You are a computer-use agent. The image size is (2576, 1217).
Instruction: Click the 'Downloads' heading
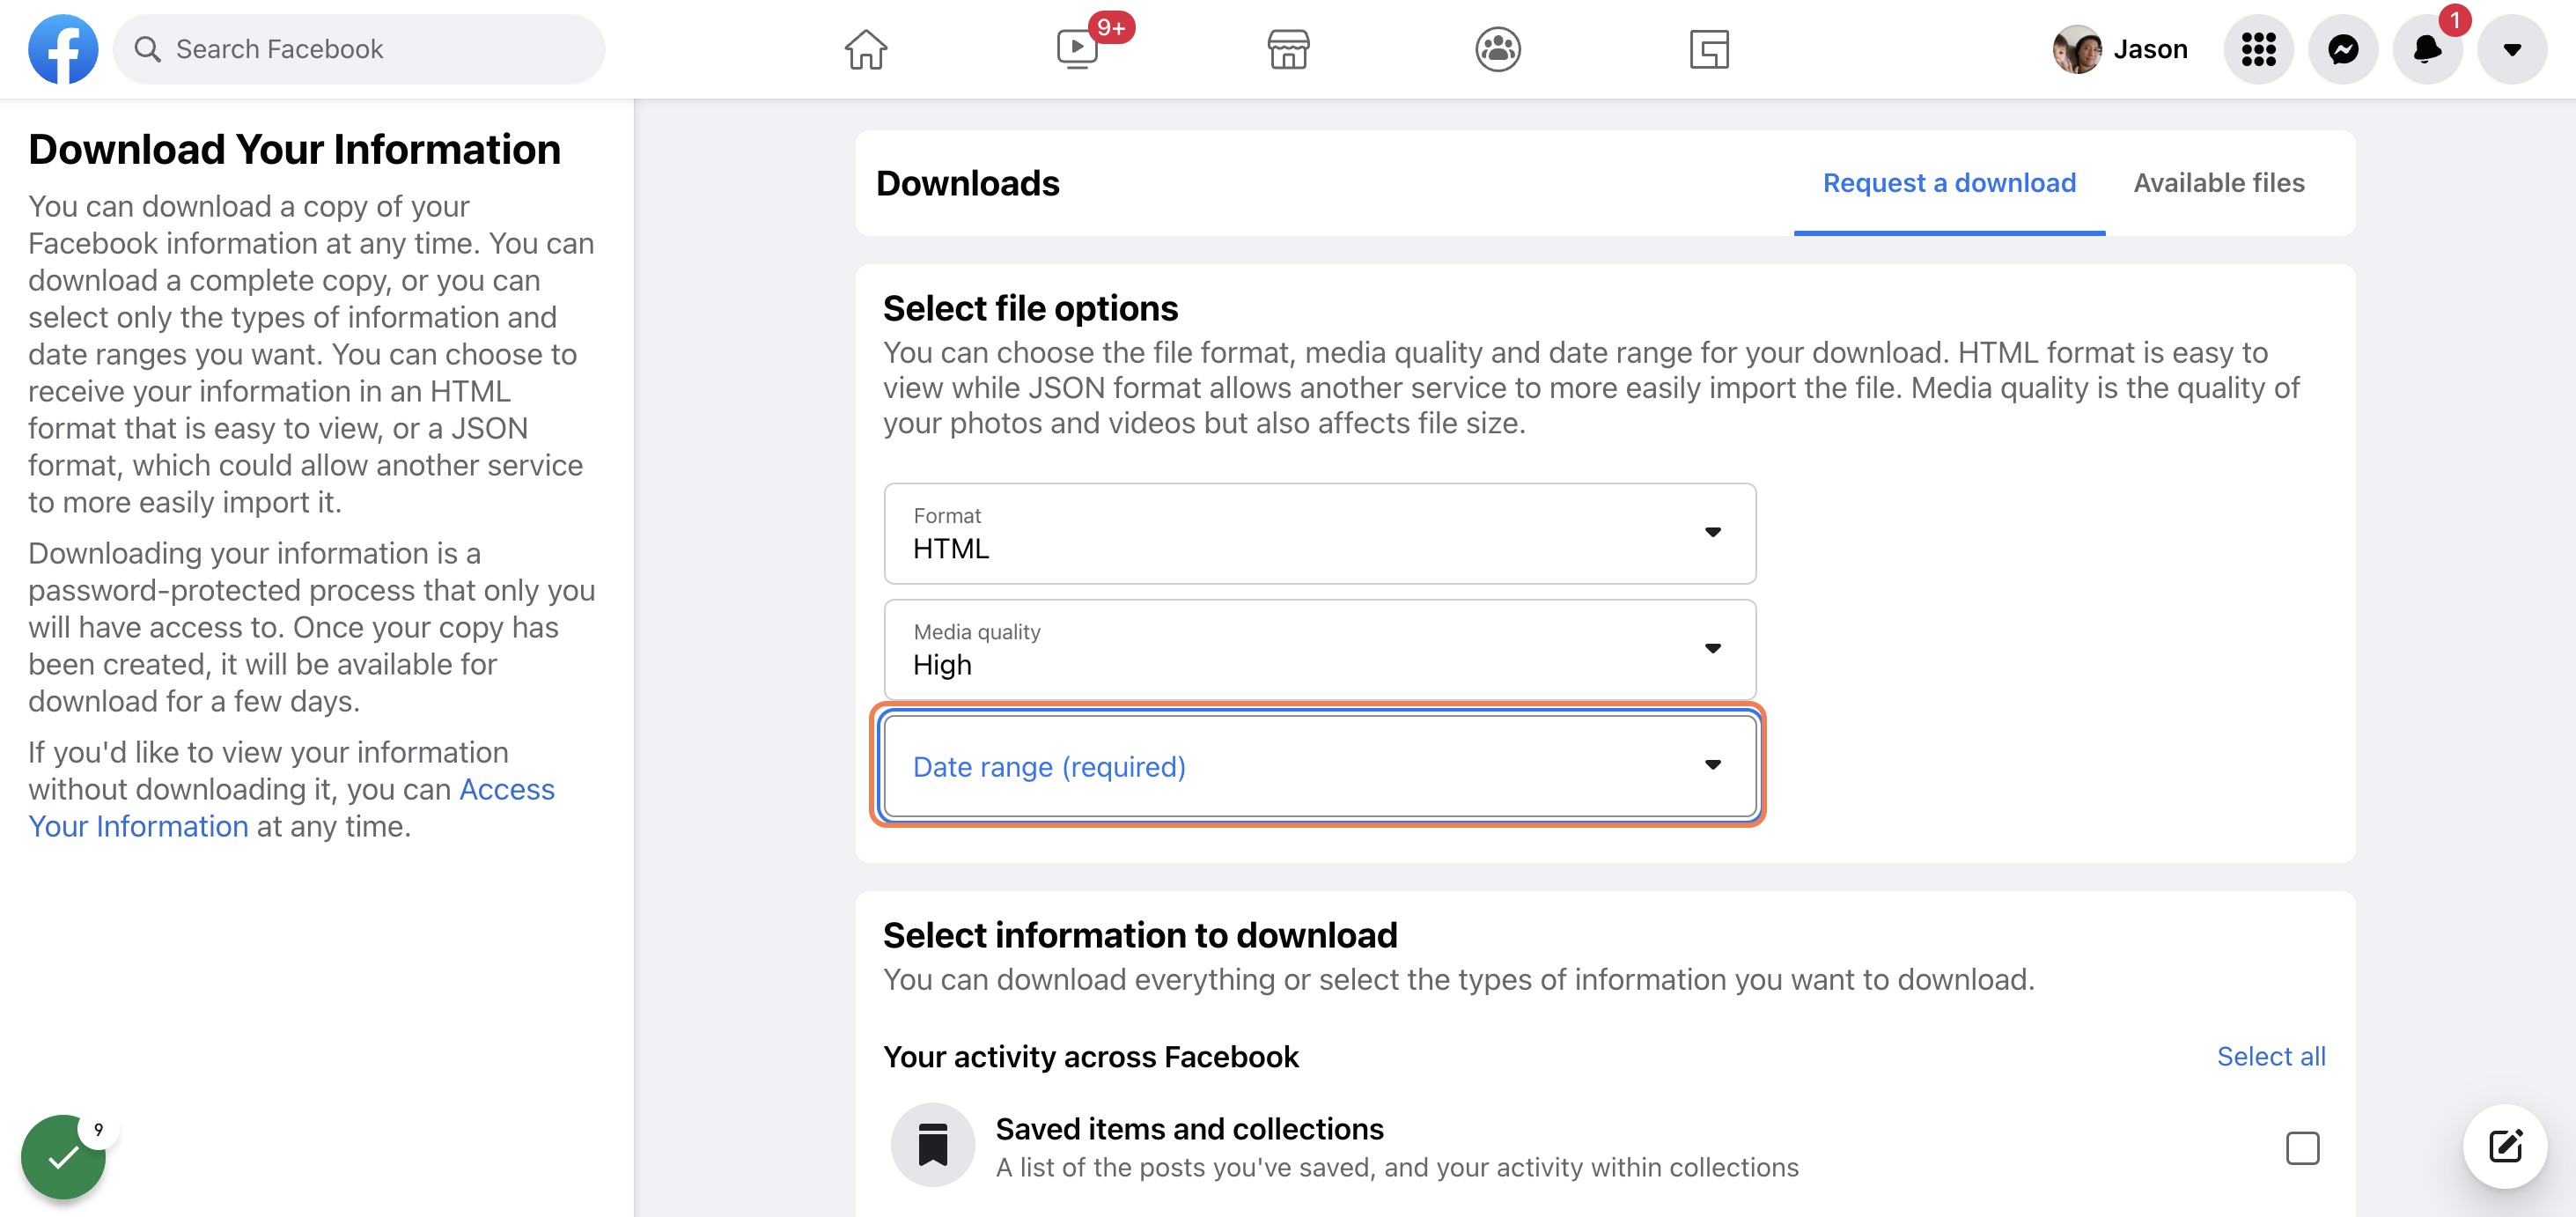coord(967,183)
